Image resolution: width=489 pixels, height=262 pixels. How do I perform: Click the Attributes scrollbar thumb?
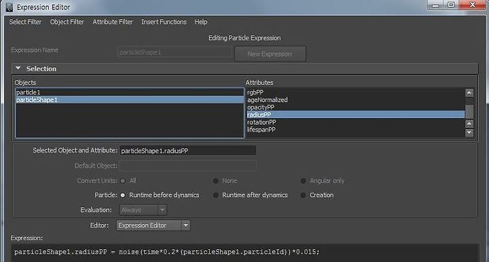pyautogui.click(x=469, y=111)
